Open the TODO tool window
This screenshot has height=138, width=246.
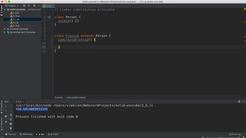click(x=53, y=134)
